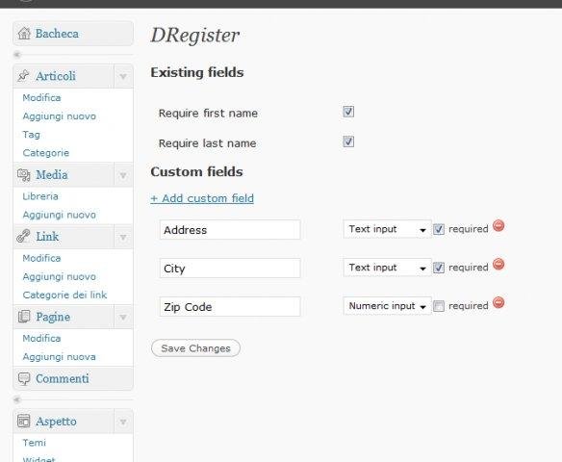This screenshot has width=562, height=462.
Task: Open Categorie submenu item
Action: click(x=46, y=153)
